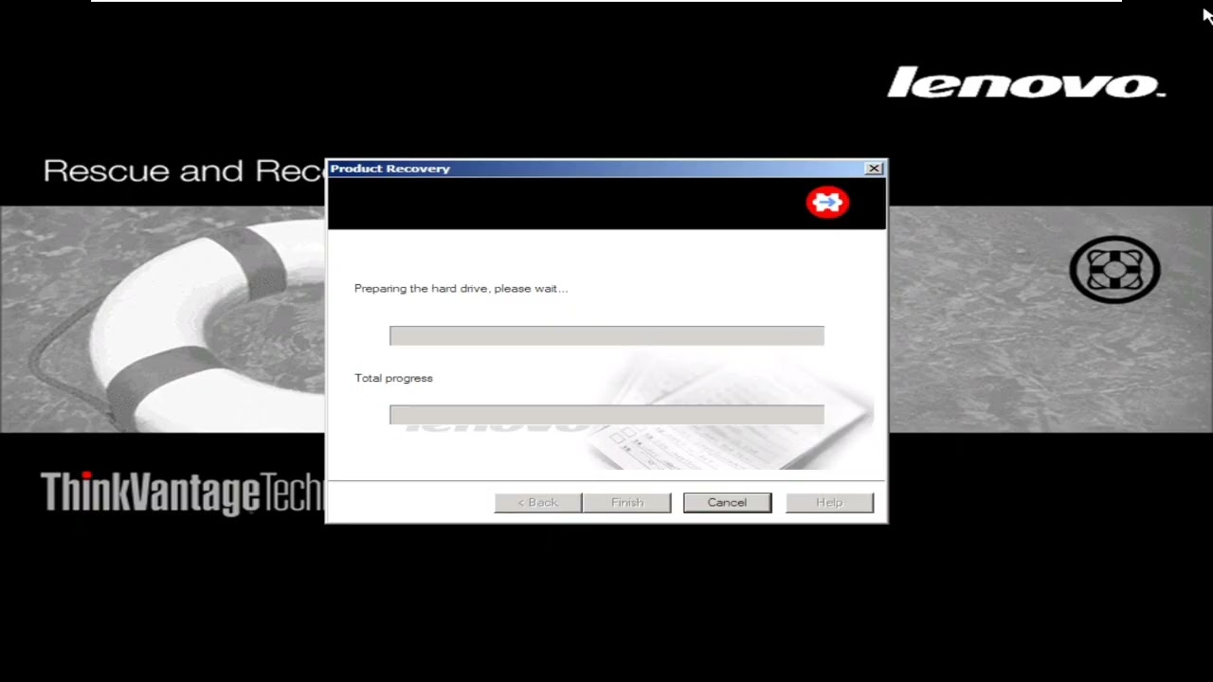Click the disabled Back button
The height and width of the screenshot is (682, 1213).
(x=537, y=502)
